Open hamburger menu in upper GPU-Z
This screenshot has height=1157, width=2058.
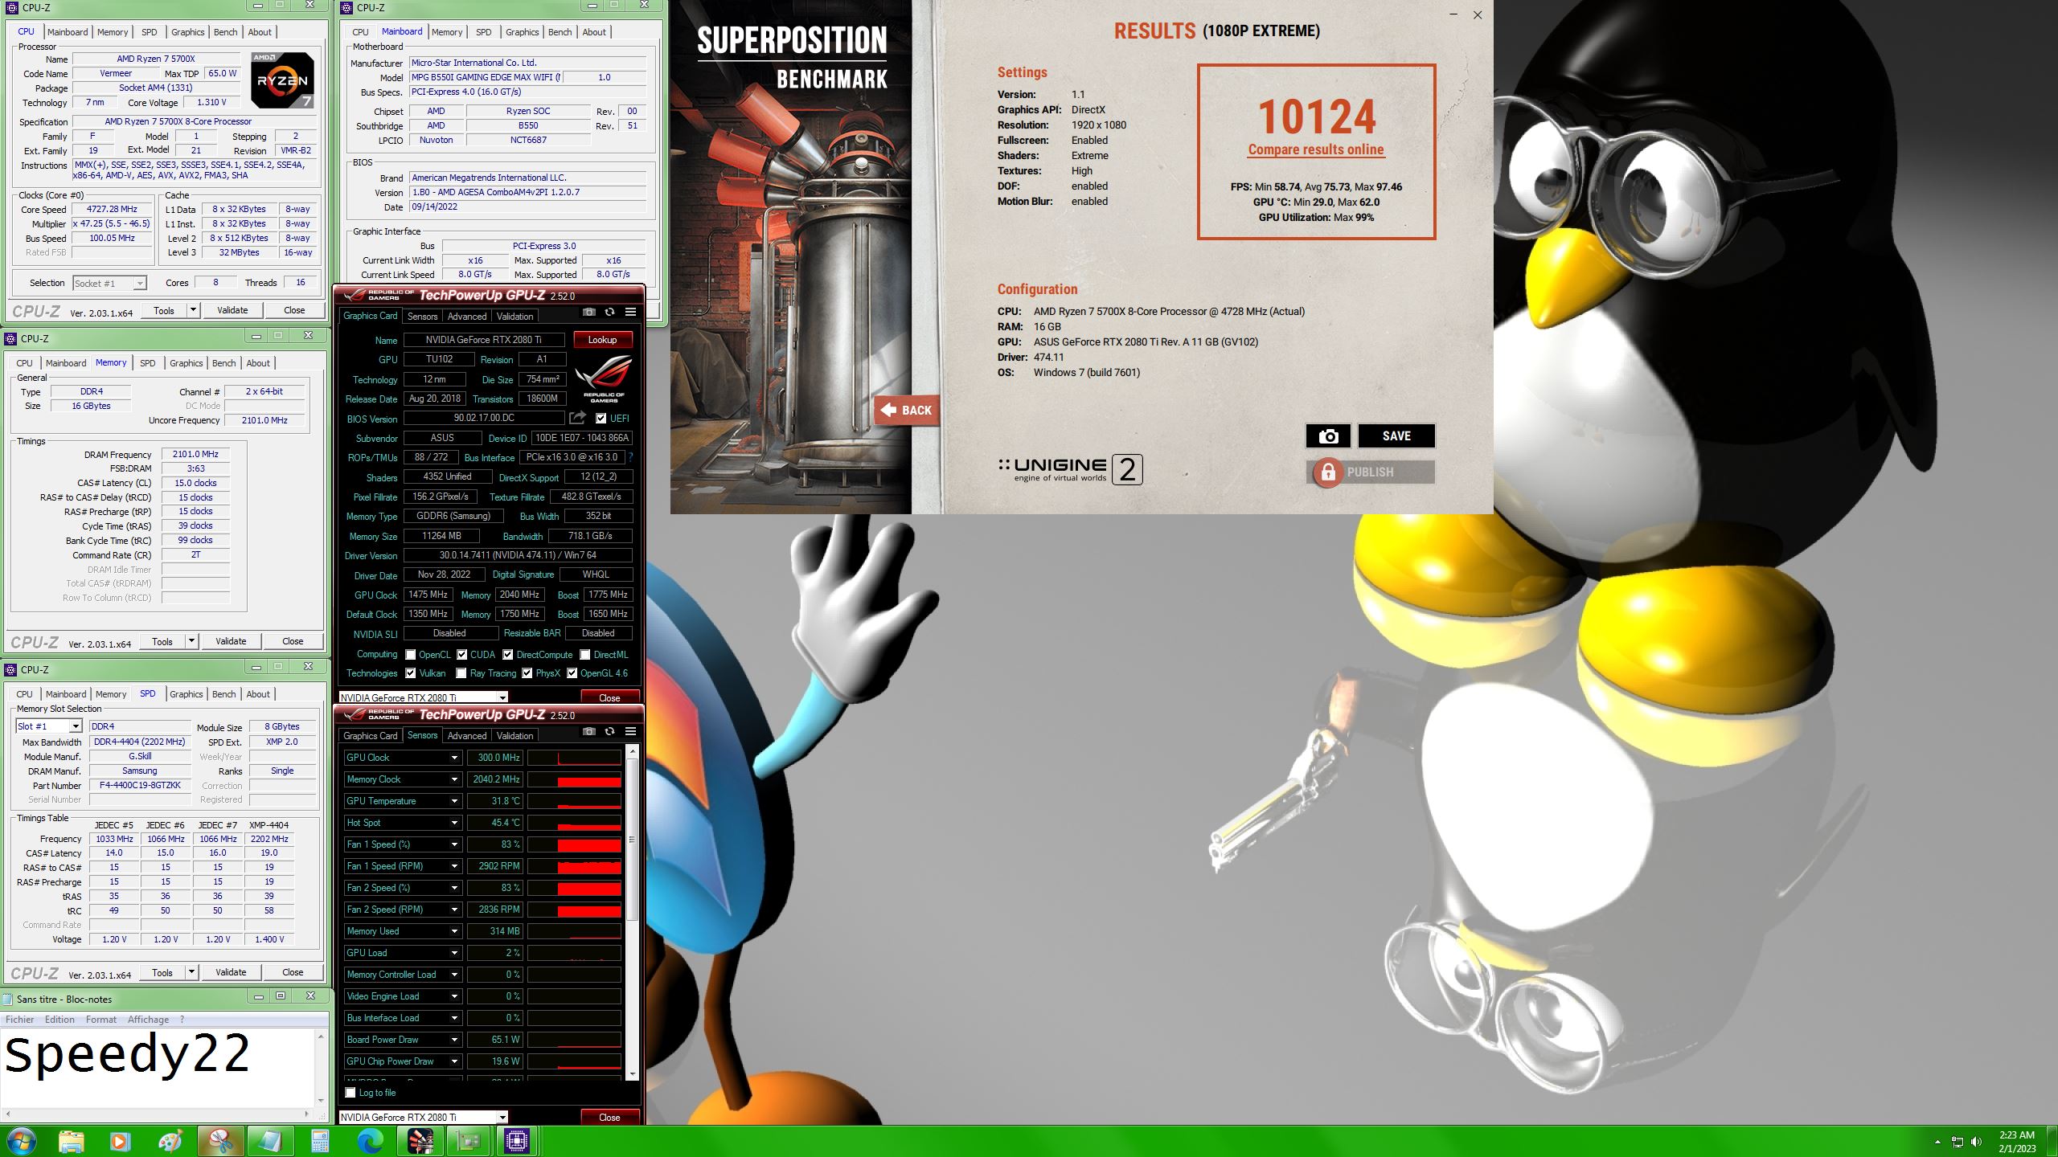click(x=630, y=312)
